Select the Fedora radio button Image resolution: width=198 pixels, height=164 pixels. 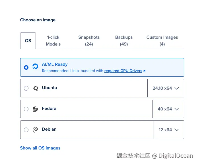click(x=26, y=109)
